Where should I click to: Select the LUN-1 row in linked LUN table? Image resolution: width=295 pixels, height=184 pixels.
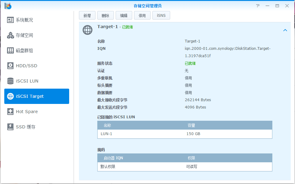point(185,134)
